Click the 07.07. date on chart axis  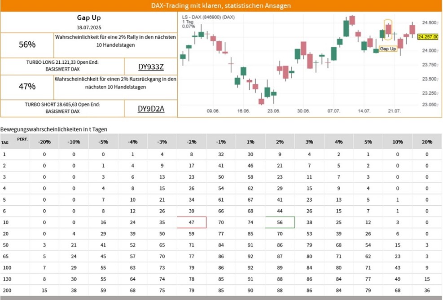tap(333, 111)
